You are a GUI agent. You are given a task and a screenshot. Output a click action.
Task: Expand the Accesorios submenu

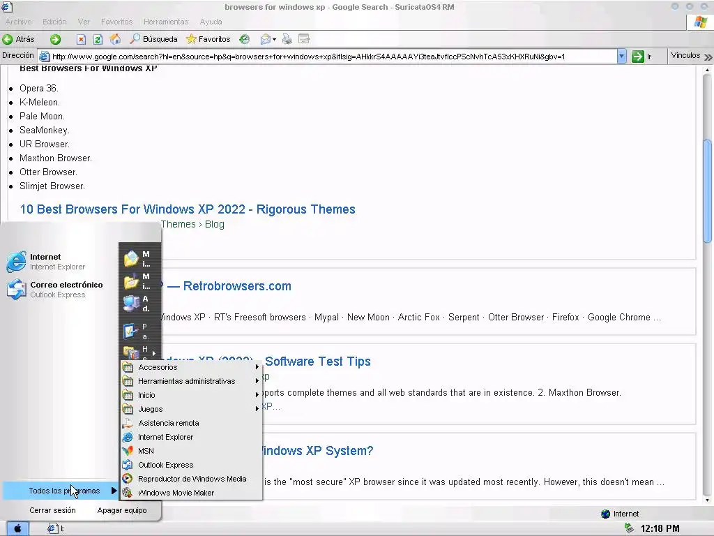191,367
